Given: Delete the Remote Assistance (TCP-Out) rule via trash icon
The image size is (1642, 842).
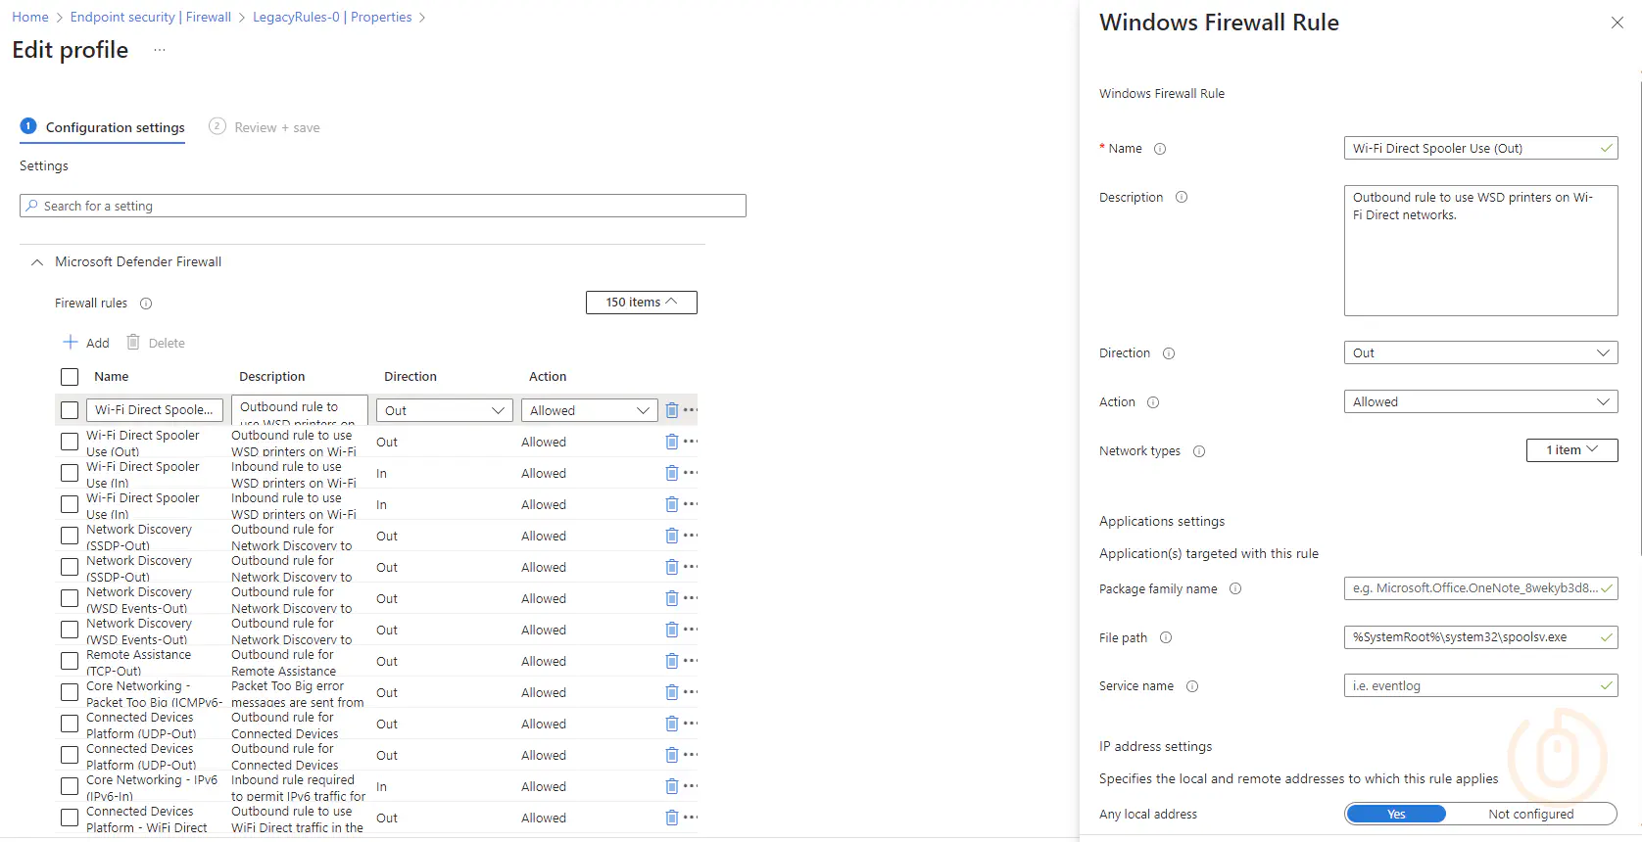Looking at the screenshot, I should pos(671,661).
